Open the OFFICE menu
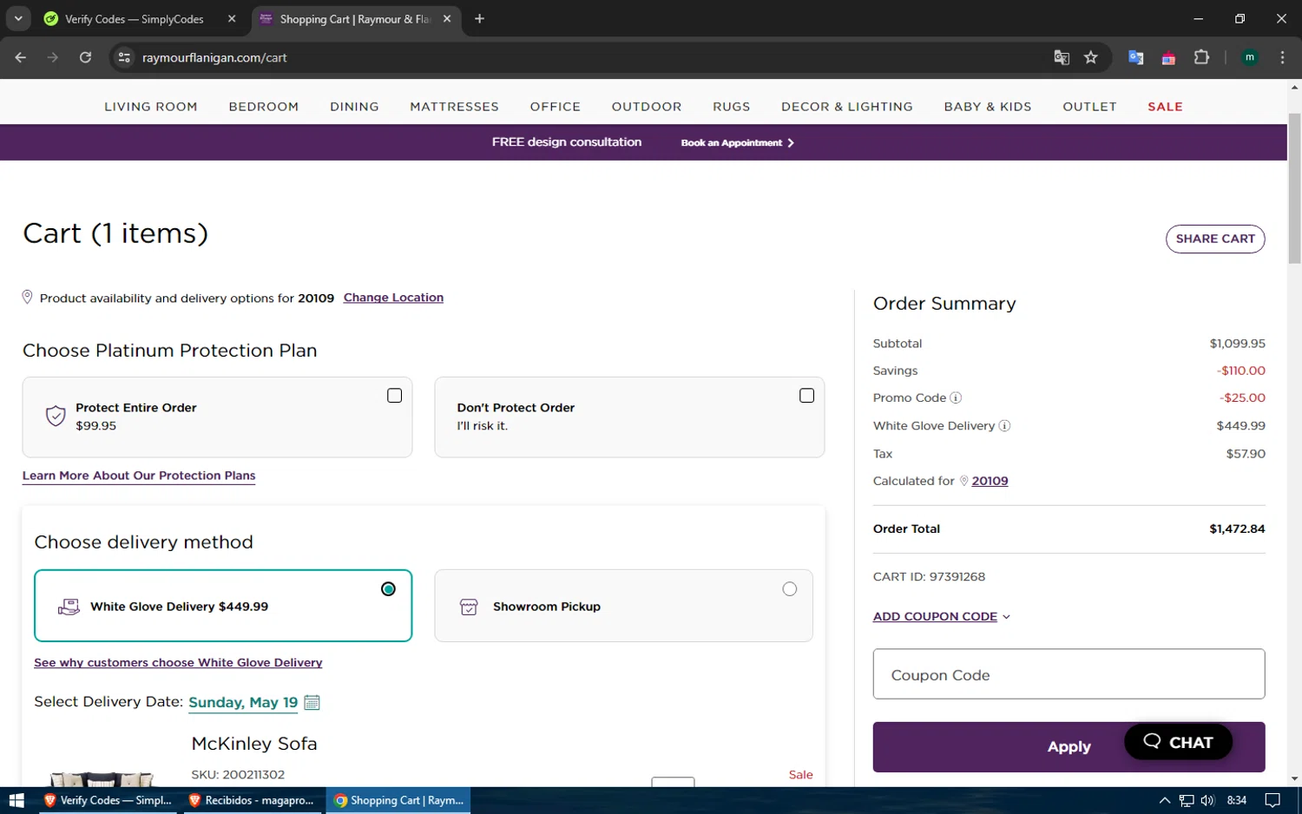1302x814 pixels. pos(556,107)
